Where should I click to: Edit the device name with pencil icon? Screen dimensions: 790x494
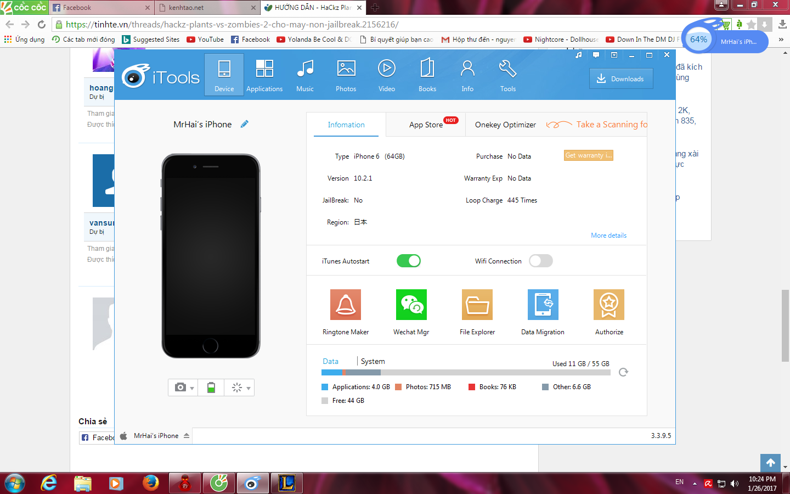click(245, 124)
